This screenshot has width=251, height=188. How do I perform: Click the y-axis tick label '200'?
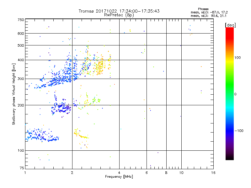21,105
